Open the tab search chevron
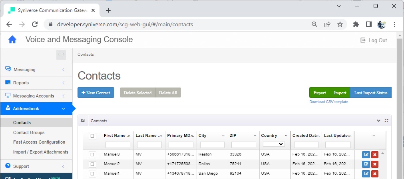404x179 pixels. [339, 6]
